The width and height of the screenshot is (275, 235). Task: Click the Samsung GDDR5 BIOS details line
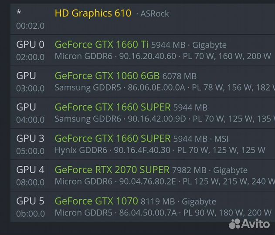(163, 87)
